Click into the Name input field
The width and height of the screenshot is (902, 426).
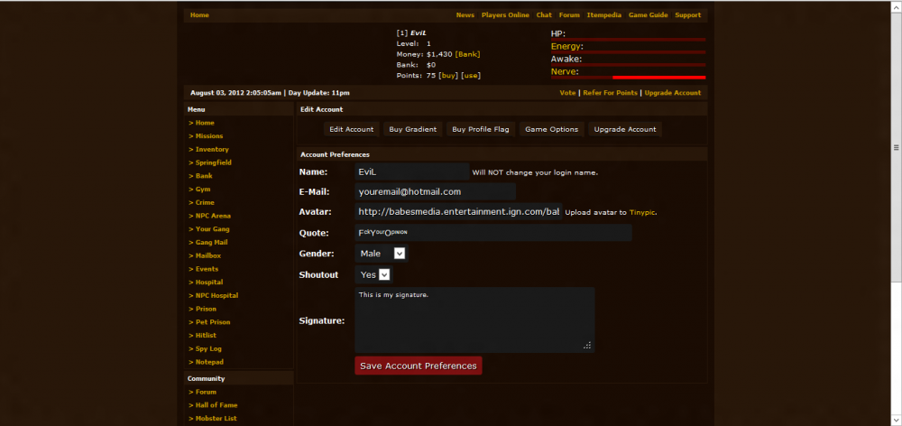pos(411,171)
